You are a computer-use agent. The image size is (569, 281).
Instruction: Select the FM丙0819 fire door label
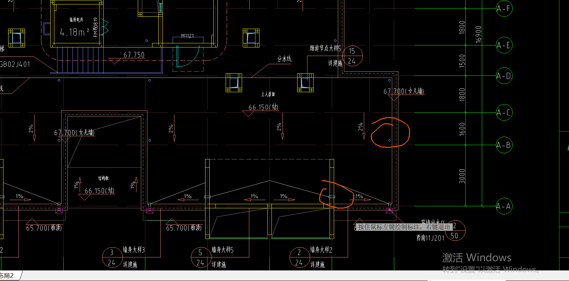pos(96,27)
